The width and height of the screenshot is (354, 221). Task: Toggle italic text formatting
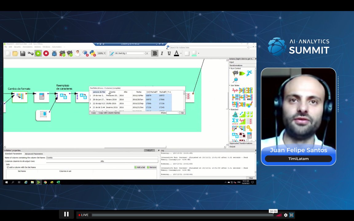[x=162, y=53]
